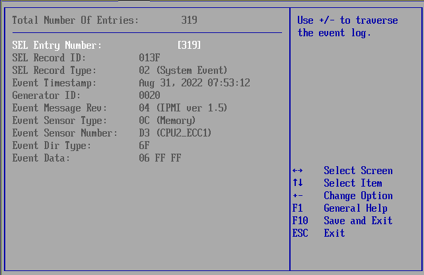Click the left-right arrow Select Screen symbol
Viewport: 424px width, 275px height.
tap(297, 171)
